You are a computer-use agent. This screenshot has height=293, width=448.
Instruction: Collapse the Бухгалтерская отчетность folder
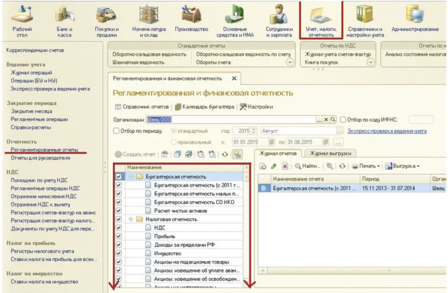click(131, 177)
